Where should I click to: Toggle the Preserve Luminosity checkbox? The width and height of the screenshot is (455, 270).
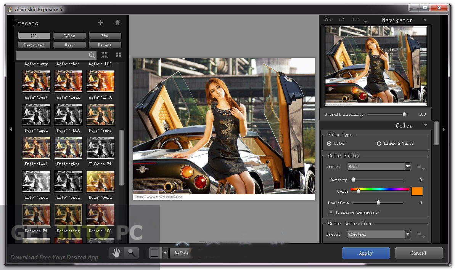point(331,212)
